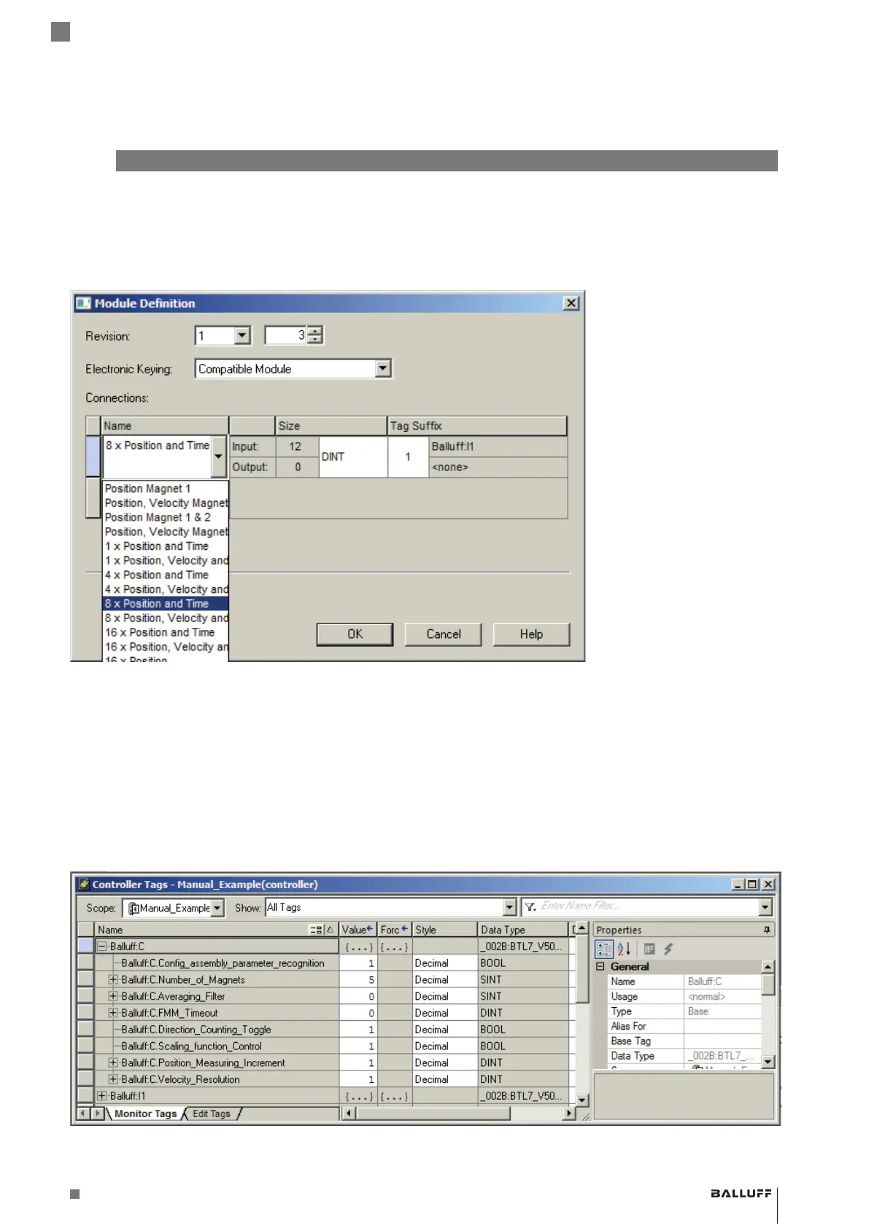Click the alphabetical A-Z sort icon in Properties
This screenshot has height=1228, width=869.
tap(624, 949)
